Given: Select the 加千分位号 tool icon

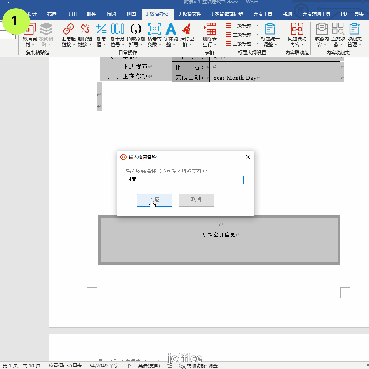Looking at the screenshot, I should tap(117, 29).
